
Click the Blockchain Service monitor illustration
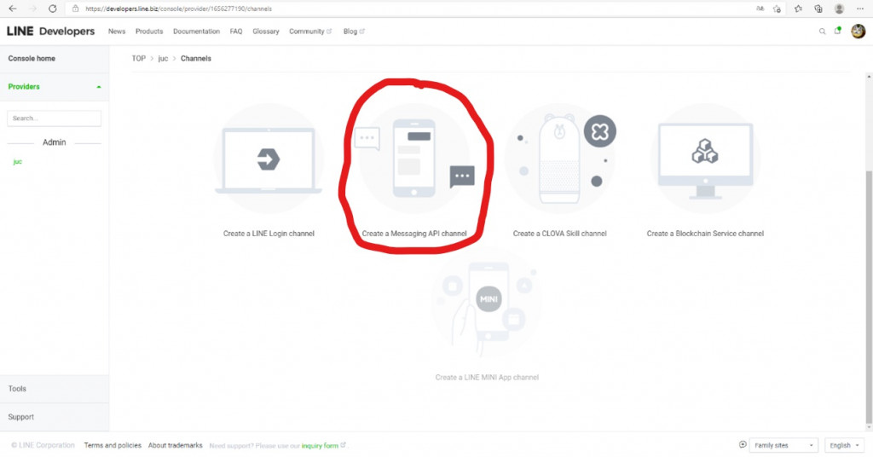[x=705, y=159]
